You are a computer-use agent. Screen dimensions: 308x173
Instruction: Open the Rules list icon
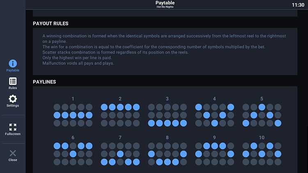point(13,81)
